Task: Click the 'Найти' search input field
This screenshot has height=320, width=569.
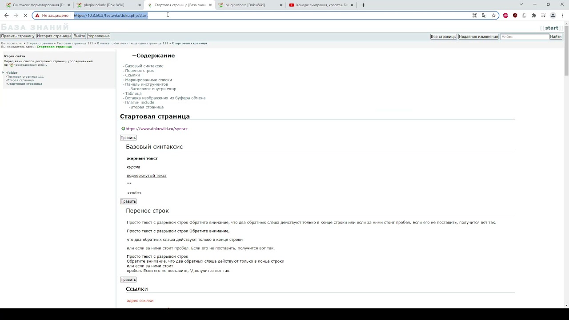Action: pyautogui.click(x=525, y=37)
